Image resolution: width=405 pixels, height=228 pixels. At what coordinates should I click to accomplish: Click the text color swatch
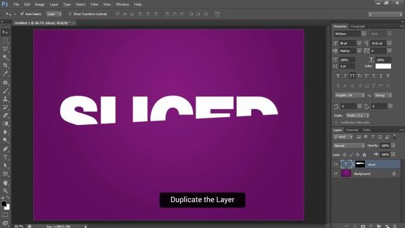tap(383, 66)
